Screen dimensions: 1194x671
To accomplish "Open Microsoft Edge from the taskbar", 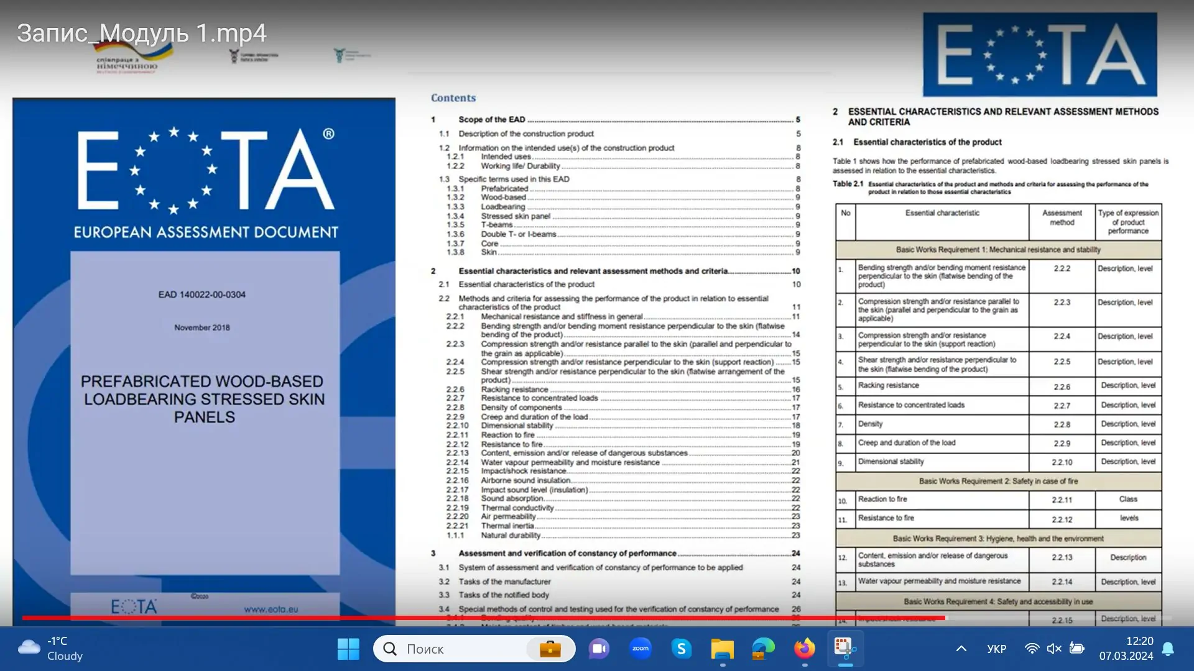I will [x=763, y=649].
